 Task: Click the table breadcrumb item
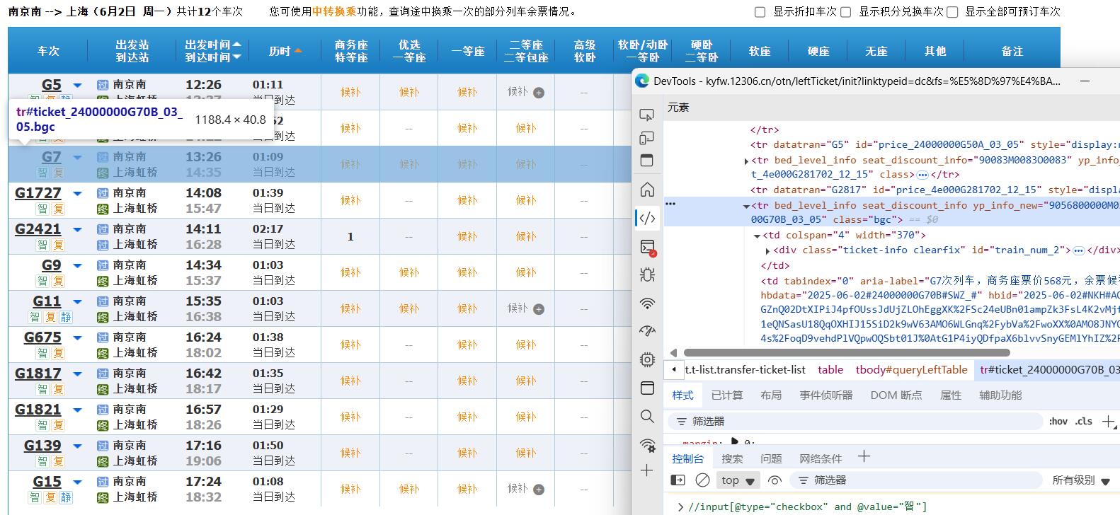point(830,370)
